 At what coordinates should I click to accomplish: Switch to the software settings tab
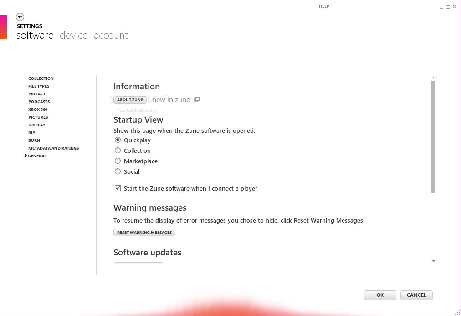[35, 35]
